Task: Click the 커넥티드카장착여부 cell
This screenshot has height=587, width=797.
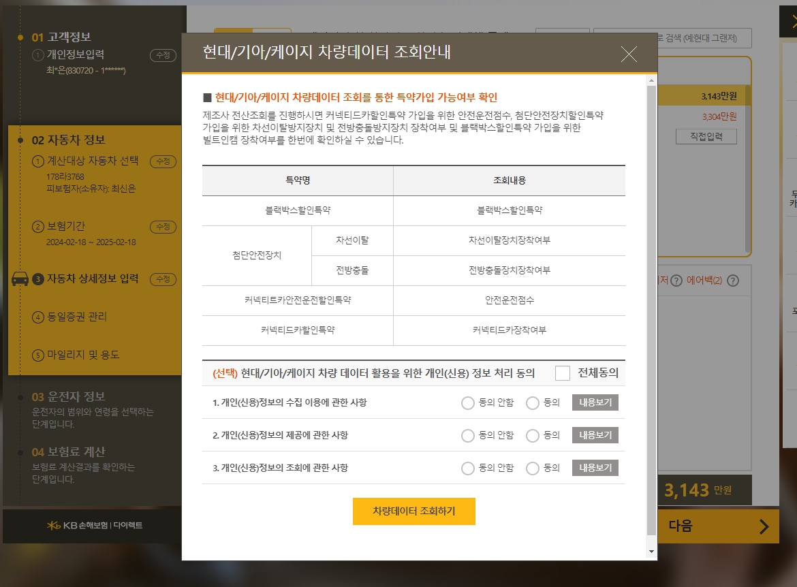Action: click(x=510, y=330)
